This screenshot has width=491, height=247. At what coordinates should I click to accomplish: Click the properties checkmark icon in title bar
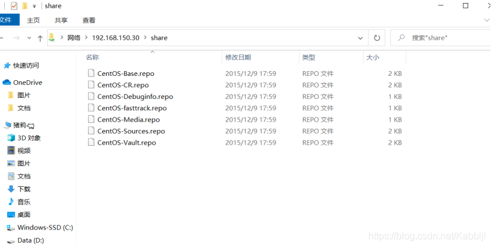point(14,6)
